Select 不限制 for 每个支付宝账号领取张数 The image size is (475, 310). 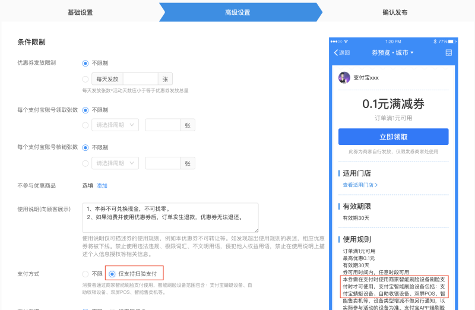point(85,110)
